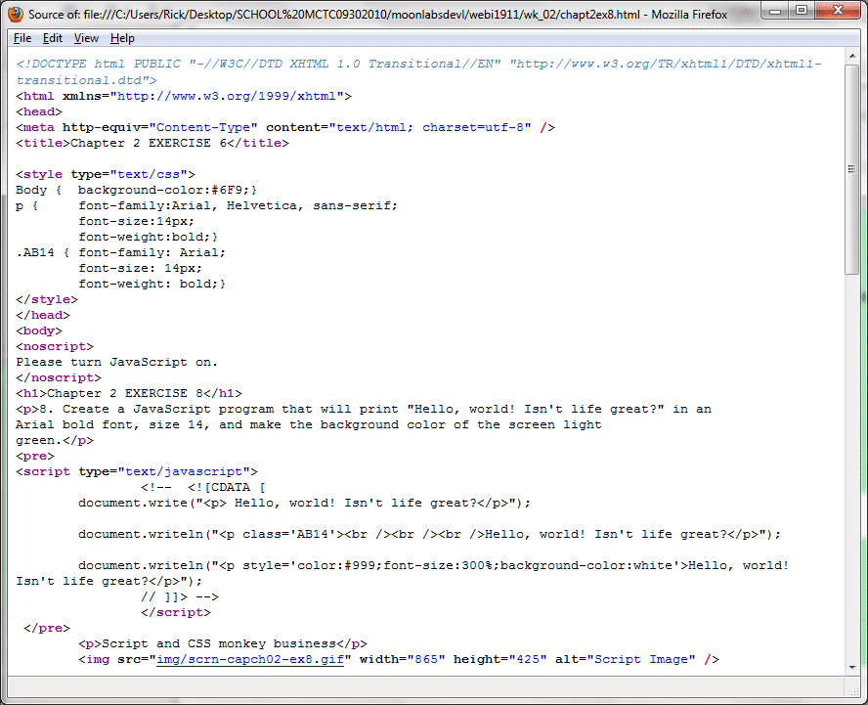Click the vertical scrollbar down arrow
This screenshot has width=868, height=705.
pyautogui.click(x=852, y=666)
